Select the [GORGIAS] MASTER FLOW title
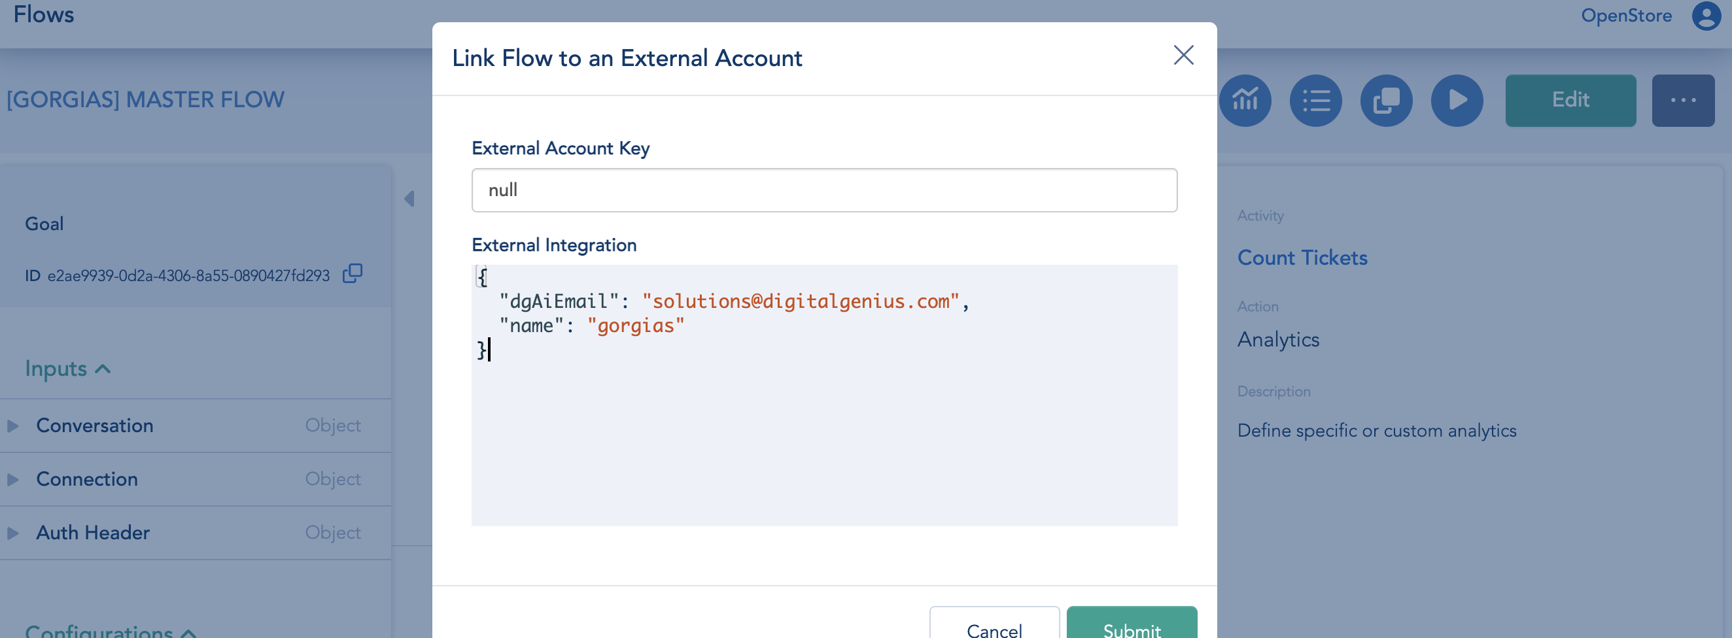The width and height of the screenshot is (1732, 638). 146,100
